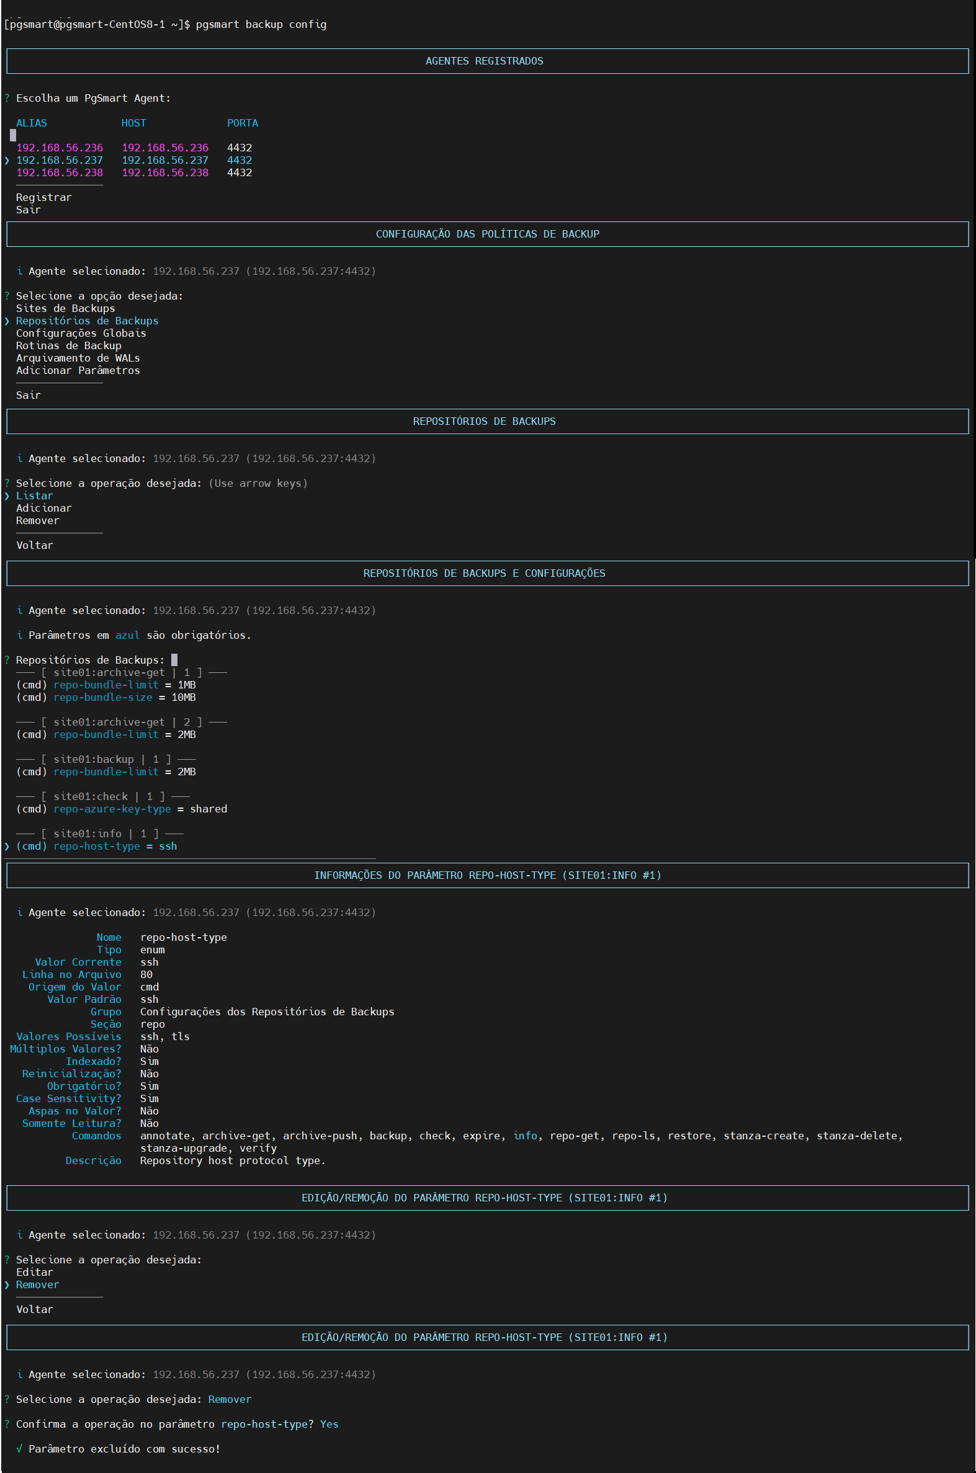Screen dimensions: 976x1473
Task: Choose Configurações Globais option
Action: 81,334
